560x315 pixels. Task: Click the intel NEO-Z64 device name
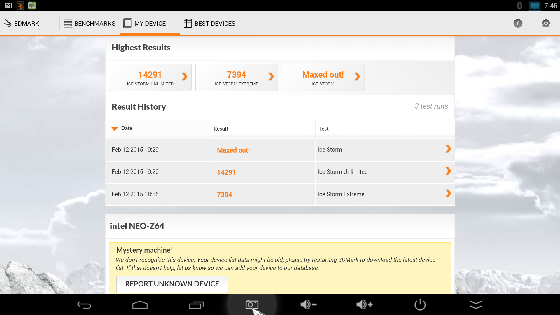[x=137, y=226]
